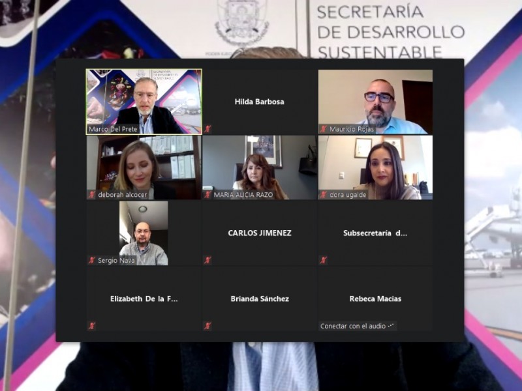Click the Hilda Barbosa participant name
This screenshot has width=522, height=391.
[259, 102]
